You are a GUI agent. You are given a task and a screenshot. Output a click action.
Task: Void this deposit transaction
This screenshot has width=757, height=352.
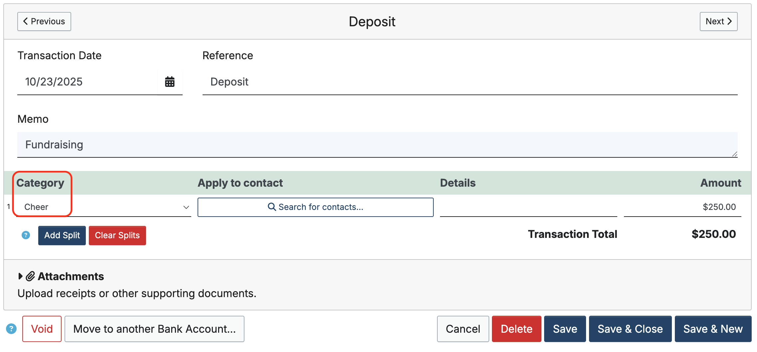coord(42,329)
